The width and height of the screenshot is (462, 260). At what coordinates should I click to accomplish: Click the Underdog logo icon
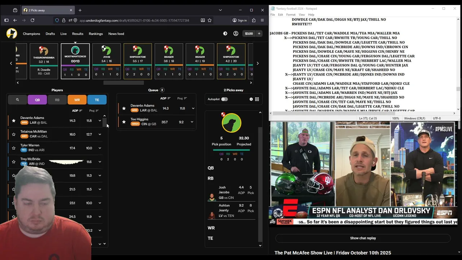(12, 34)
